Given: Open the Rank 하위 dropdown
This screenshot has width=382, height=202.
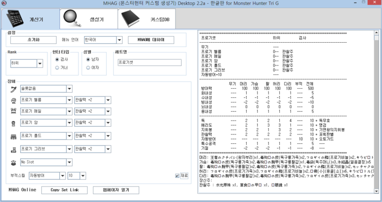Looking at the screenshot, I should [x=40, y=64].
